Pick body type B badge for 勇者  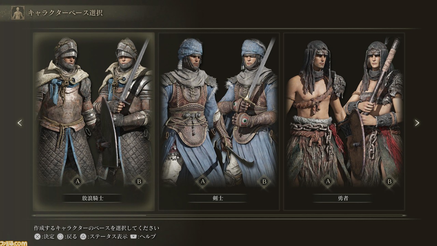tap(390, 182)
